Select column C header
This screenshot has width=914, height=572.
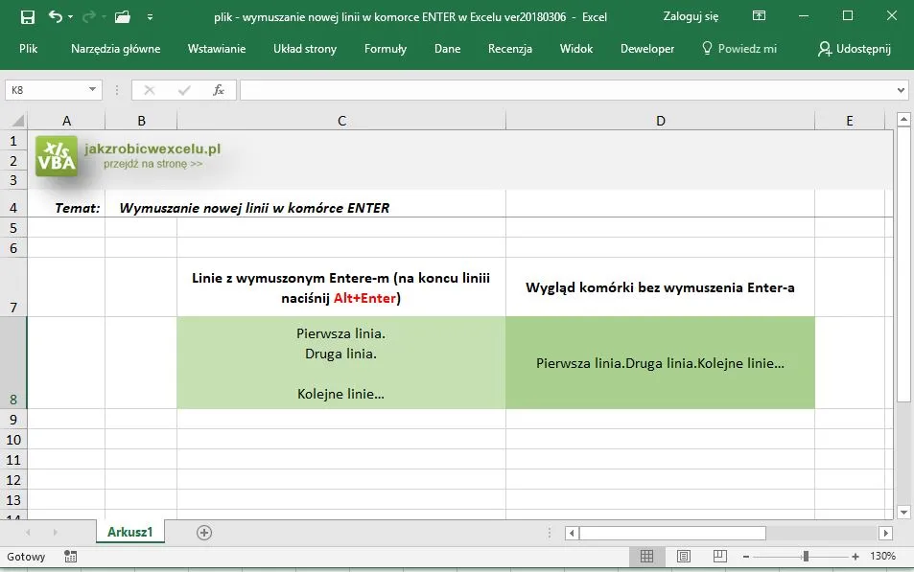point(341,121)
